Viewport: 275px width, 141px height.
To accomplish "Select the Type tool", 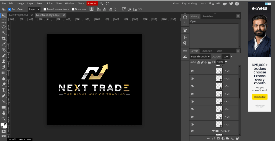I will tap(4, 90).
